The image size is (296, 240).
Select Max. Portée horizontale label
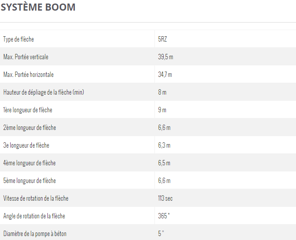(x=28, y=75)
